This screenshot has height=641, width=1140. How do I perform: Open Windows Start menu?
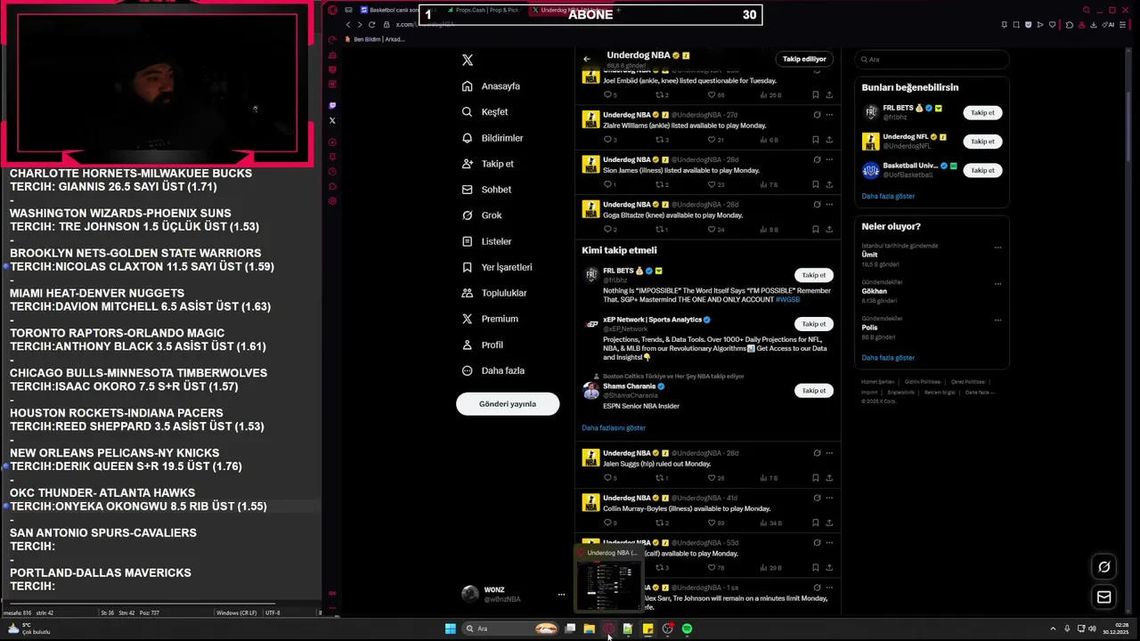(451, 629)
